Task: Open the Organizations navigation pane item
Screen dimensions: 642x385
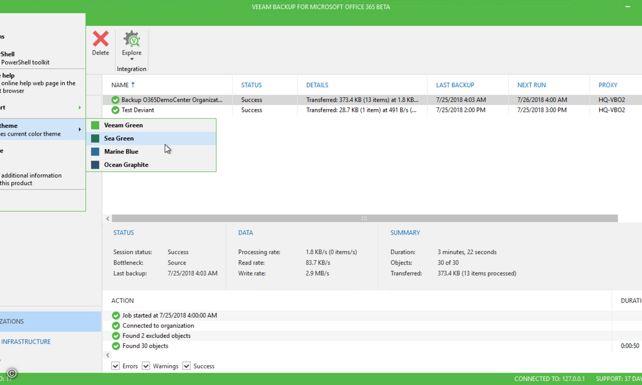Action: 50,322
